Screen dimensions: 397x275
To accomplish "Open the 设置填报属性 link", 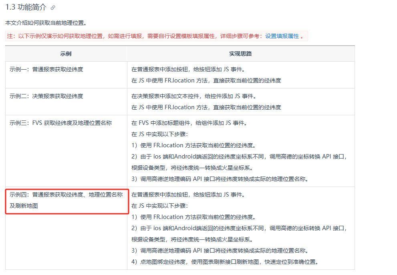I will click(282, 36).
